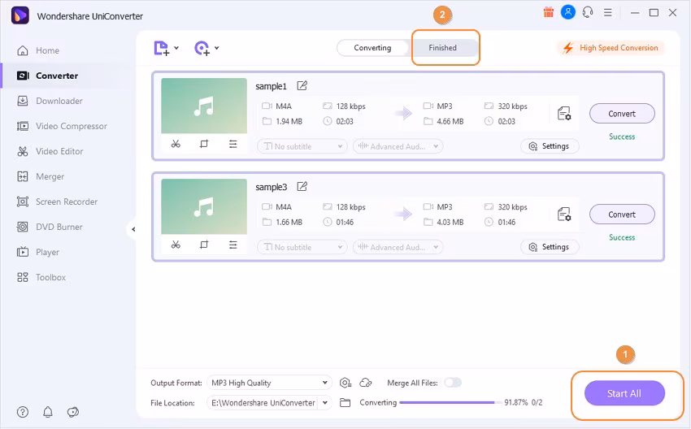Click the Converting progress bar
691x429 pixels.
pos(450,402)
